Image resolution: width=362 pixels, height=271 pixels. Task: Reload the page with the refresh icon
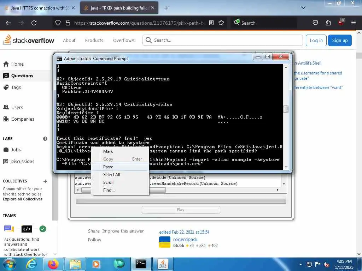[x=34, y=23]
